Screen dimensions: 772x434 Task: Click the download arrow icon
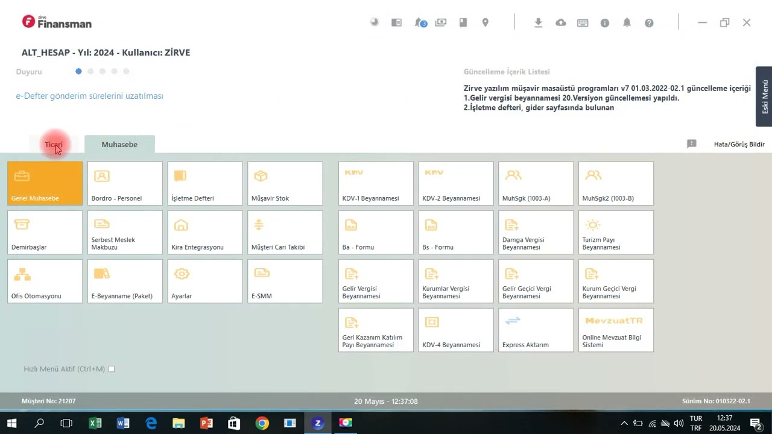tap(539, 22)
